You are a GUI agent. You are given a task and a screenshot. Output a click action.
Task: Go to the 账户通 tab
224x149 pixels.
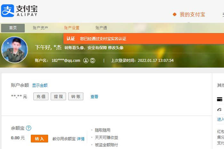click(101, 28)
